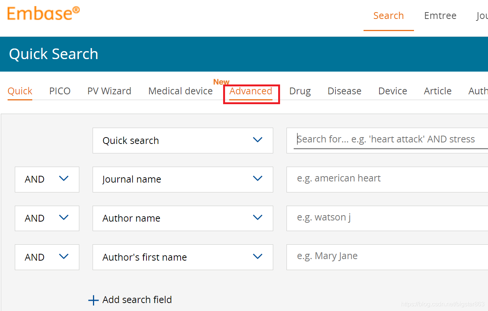Switch to the Advanced search tab
This screenshot has height=311, width=488.
tap(251, 91)
